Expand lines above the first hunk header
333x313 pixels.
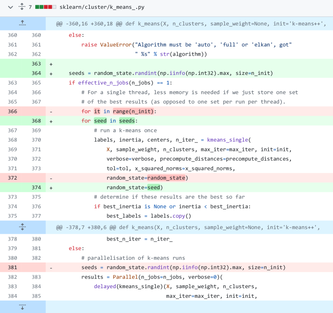[22, 23]
